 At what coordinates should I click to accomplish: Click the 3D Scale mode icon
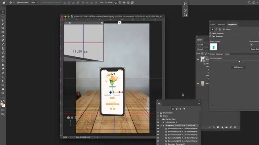(x=132, y=3)
